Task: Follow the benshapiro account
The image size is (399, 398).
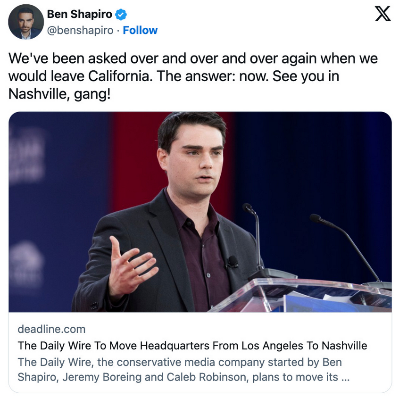Action: pos(140,30)
